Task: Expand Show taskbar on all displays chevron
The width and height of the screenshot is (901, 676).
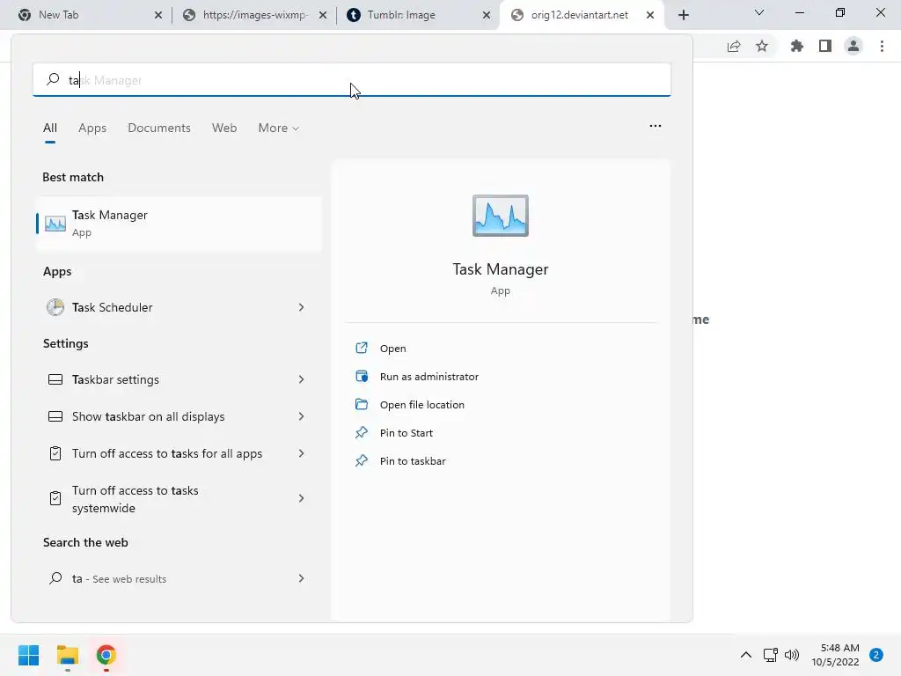Action: point(301,416)
